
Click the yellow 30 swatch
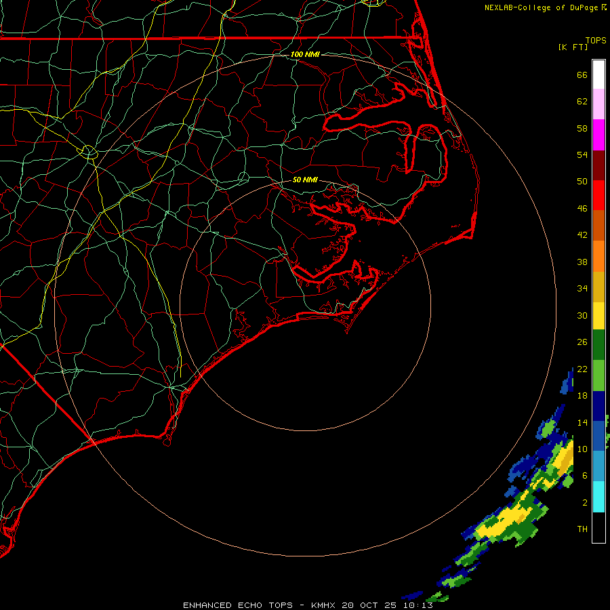coord(598,315)
